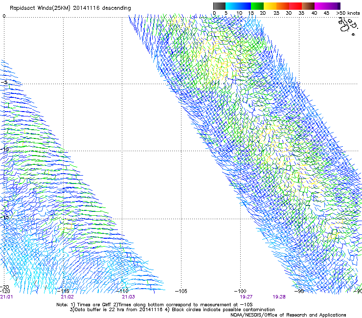Click the '-100' longitude axis label
362x318 pixels.
coord(240,291)
